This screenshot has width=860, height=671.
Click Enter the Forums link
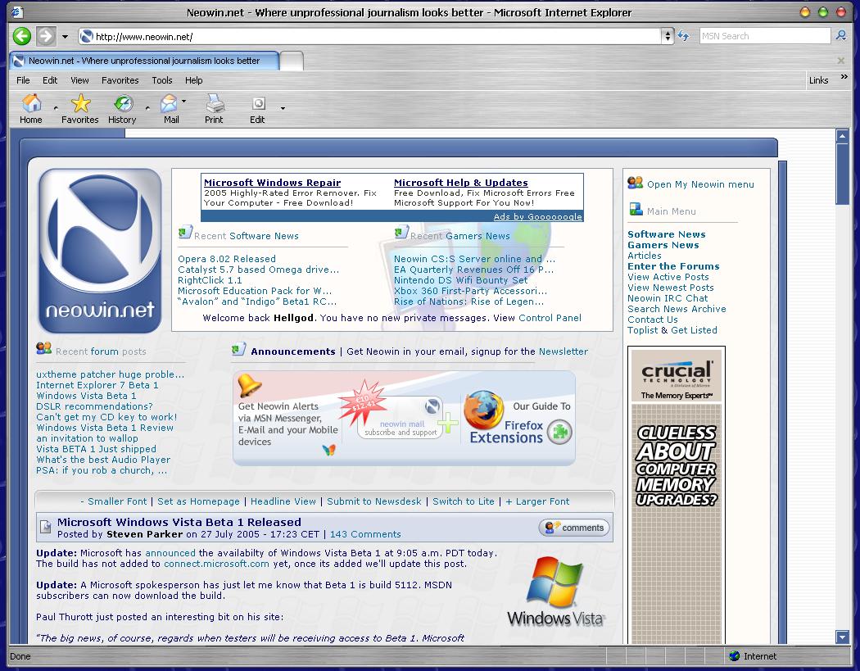click(673, 266)
